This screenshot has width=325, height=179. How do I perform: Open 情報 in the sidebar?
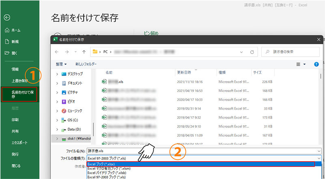(x=15, y=69)
